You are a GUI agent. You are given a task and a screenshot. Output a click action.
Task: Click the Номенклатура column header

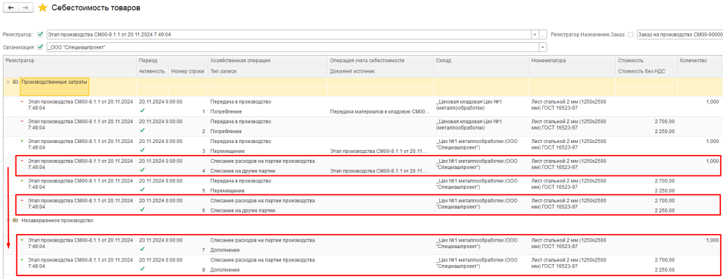click(572, 66)
